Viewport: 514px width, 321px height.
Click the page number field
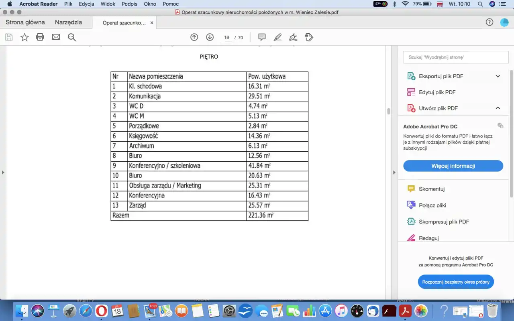coord(227,37)
